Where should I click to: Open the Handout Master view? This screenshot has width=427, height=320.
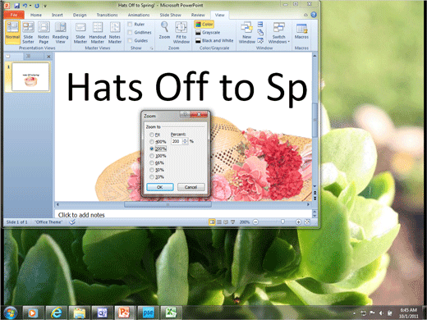point(98,32)
